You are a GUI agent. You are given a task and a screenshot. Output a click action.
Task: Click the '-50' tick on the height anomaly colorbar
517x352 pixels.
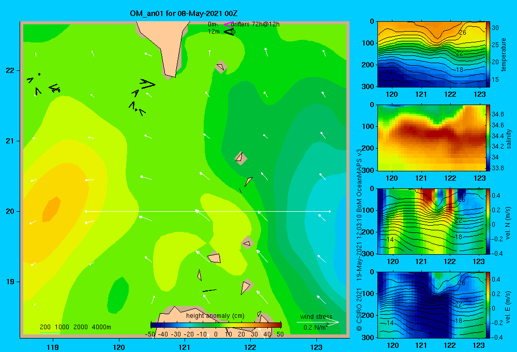150,334
